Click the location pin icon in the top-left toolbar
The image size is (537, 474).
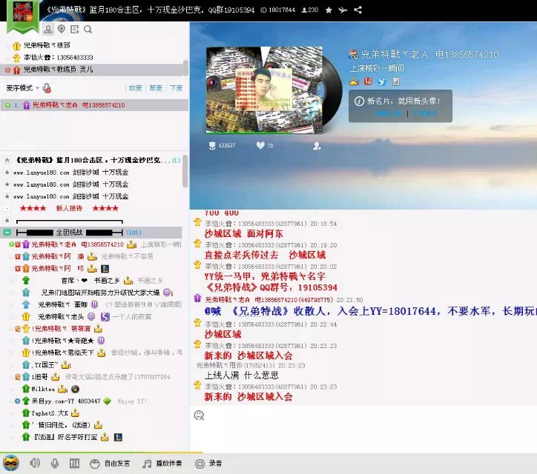(62, 30)
